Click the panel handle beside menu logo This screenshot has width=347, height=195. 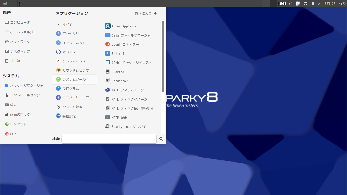19,4
